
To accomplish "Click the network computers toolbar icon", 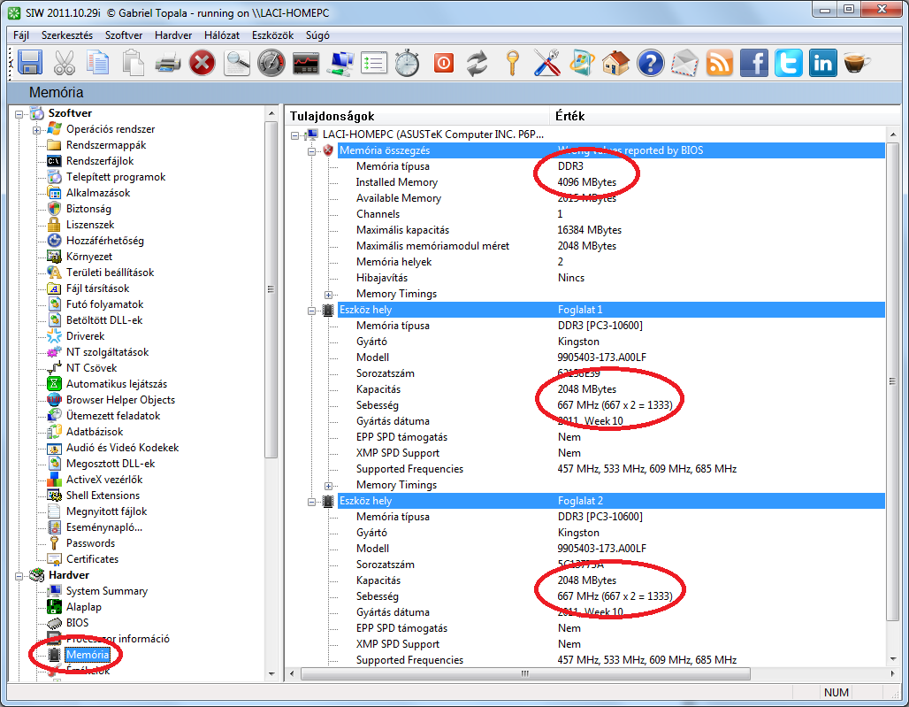I will pyautogui.click(x=340, y=63).
